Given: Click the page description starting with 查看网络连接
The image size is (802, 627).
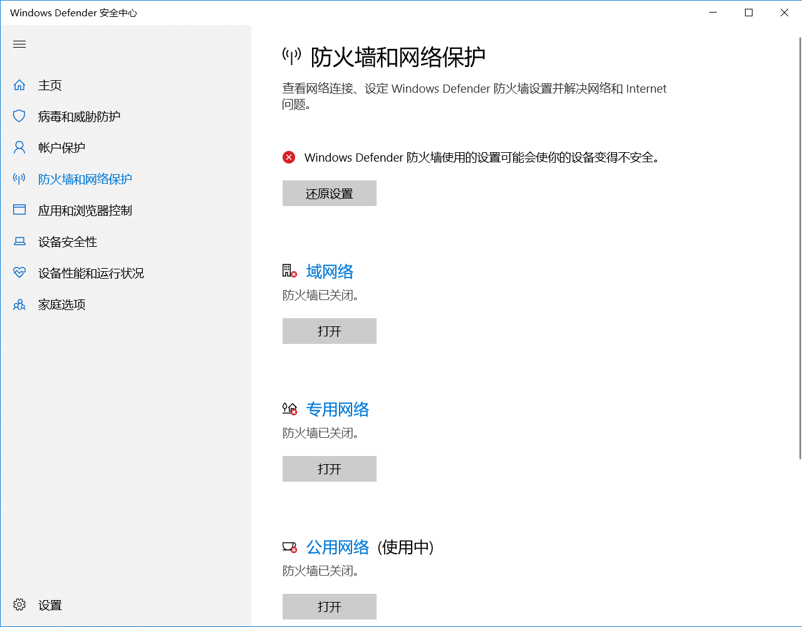Looking at the screenshot, I should [474, 96].
